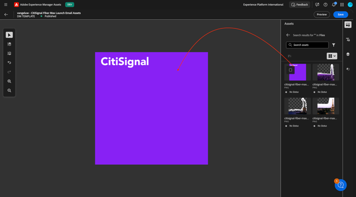The height and width of the screenshot is (197, 356).
Task: Click the template title vangeluw - CitiSignal Fiber Max
Action: point(49,13)
